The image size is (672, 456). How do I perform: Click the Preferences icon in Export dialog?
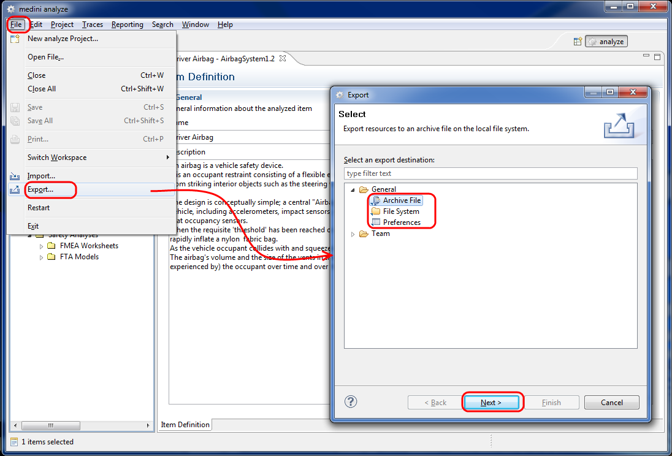tap(375, 222)
